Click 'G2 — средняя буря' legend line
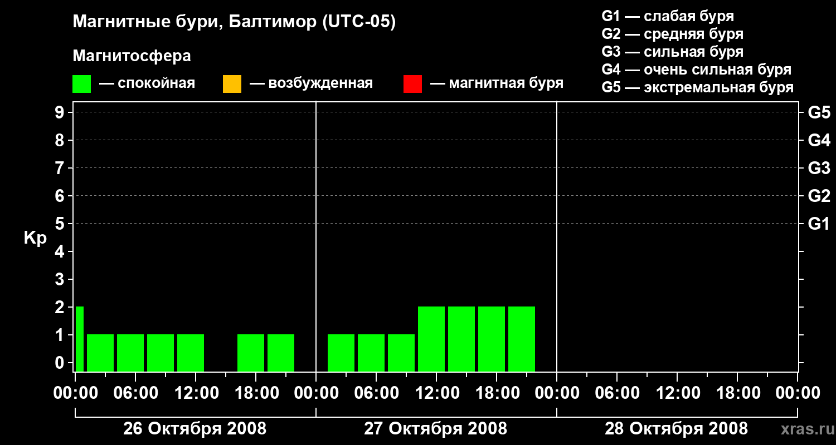 673,34
